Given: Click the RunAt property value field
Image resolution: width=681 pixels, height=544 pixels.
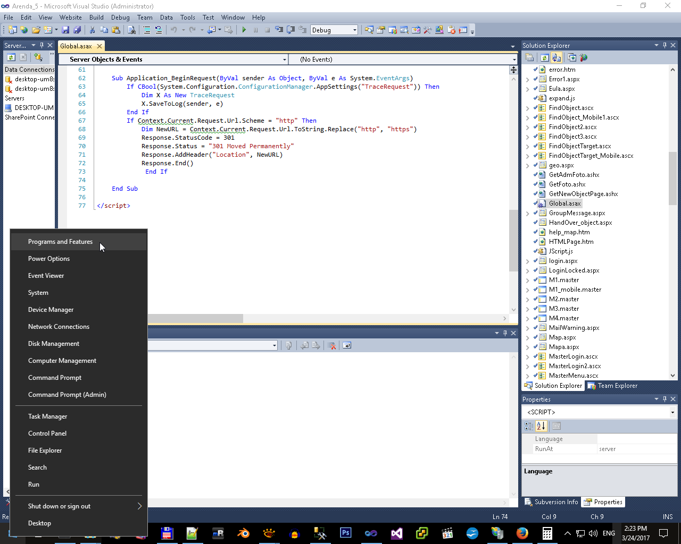Looking at the screenshot, I should coord(637,449).
